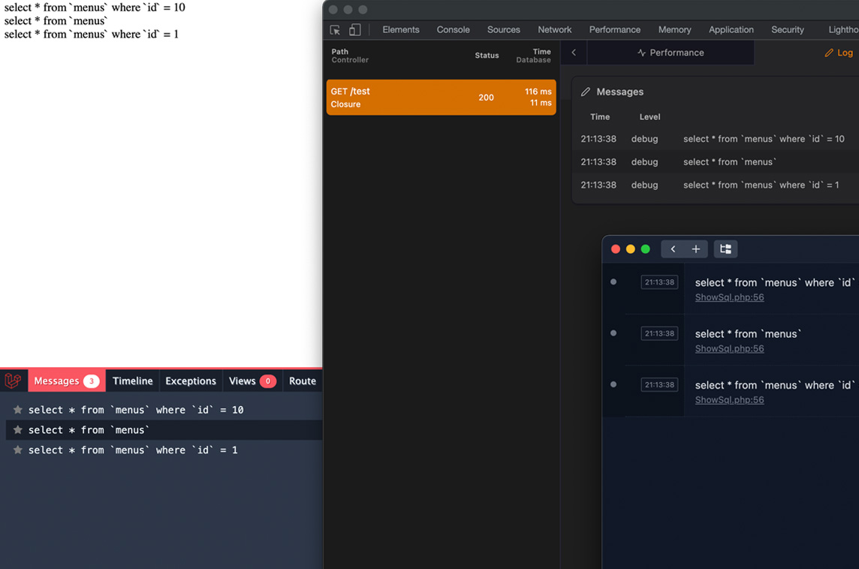Click the plus button in Ray window
859x569 pixels.
click(696, 249)
